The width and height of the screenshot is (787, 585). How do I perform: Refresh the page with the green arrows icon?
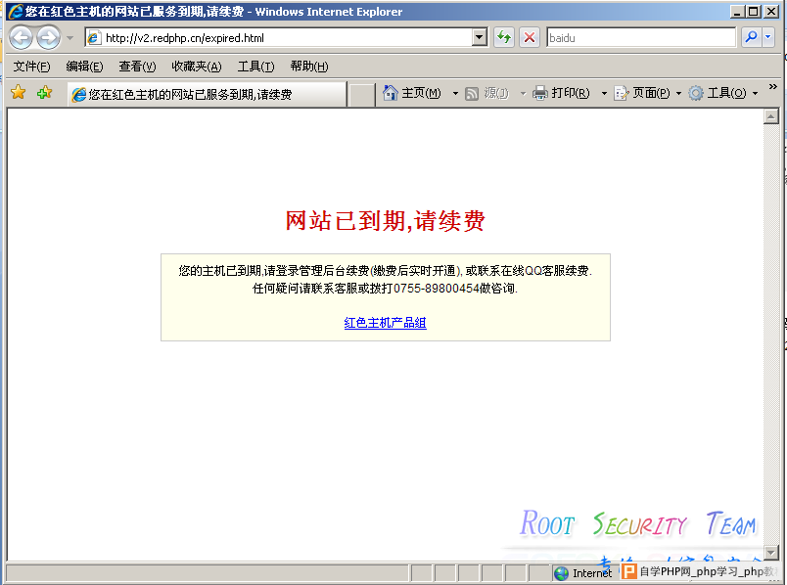[x=504, y=37]
